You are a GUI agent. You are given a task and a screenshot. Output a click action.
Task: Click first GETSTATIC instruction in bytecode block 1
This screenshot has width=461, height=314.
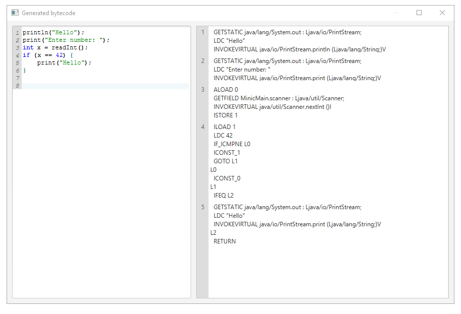(x=287, y=32)
